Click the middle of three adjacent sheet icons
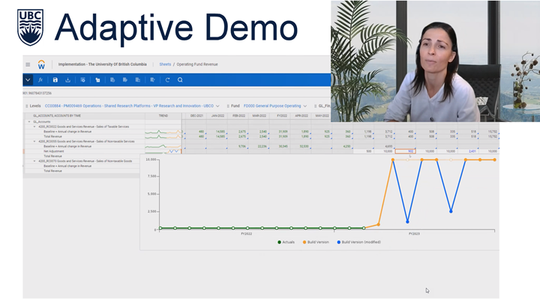 [x=125, y=80]
